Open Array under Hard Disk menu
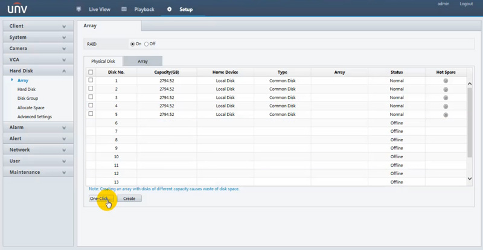This screenshot has height=250, width=483. (x=23, y=80)
